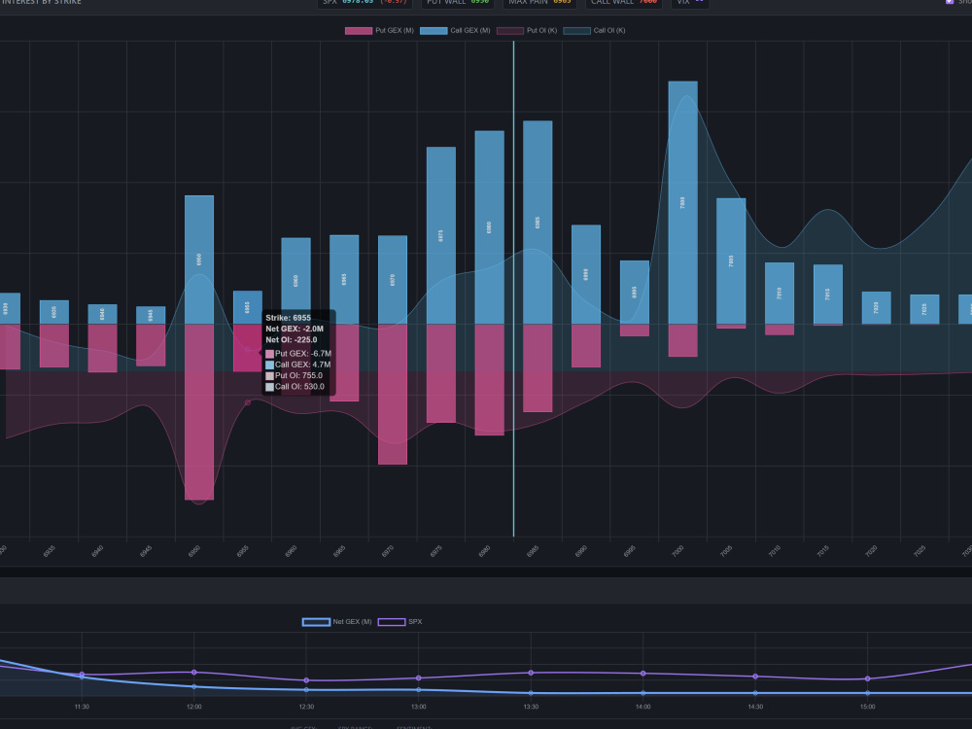Click the blue call bar labeled 6945
This screenshot has width=972, height=729.
(x=151, y=315)
